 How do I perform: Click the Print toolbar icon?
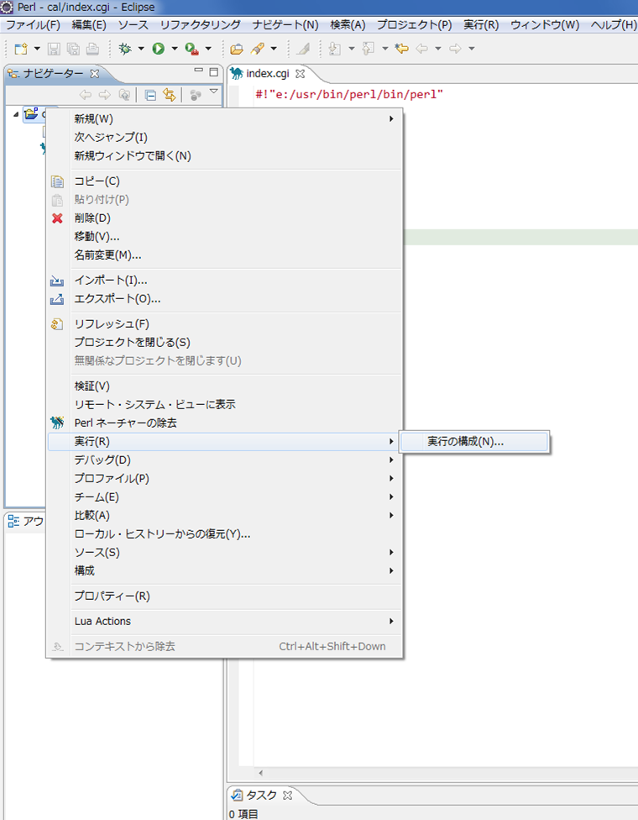point(92,50)
